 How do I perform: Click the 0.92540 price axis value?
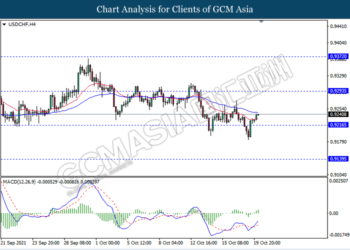(x=338, y=109)
